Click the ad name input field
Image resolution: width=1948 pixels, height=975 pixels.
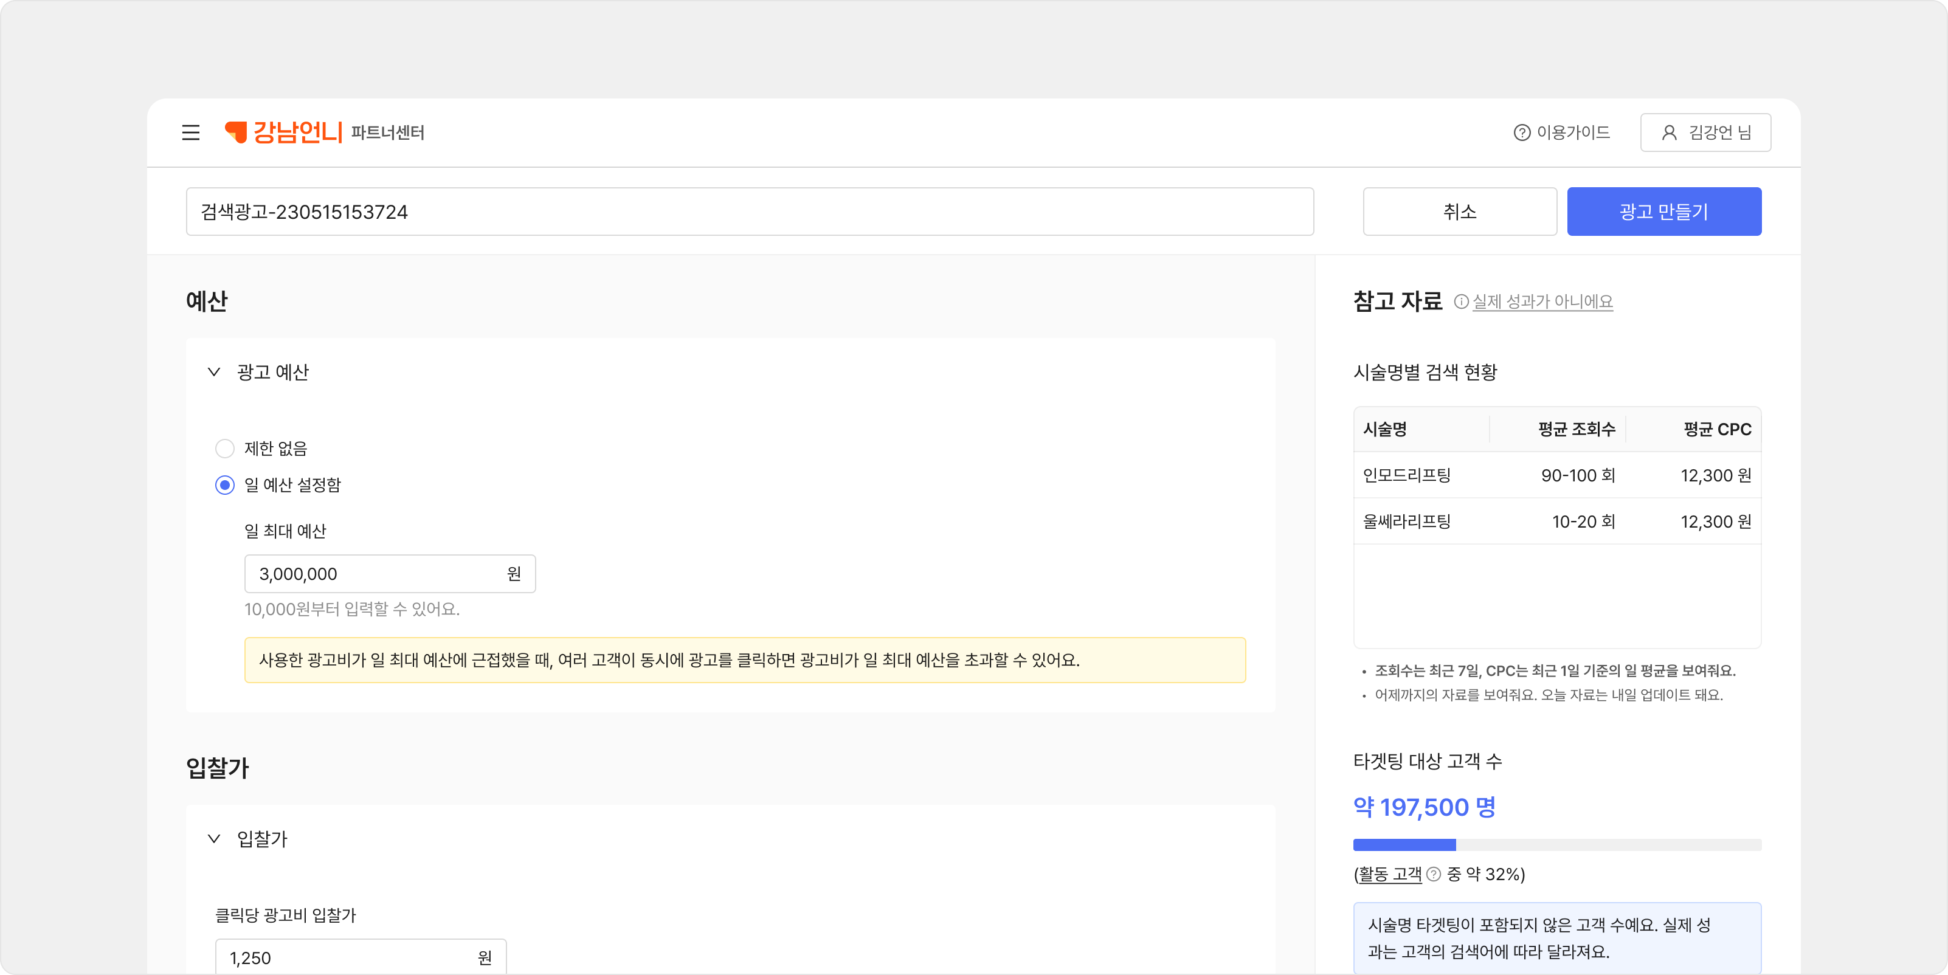(x=748, y=212)
